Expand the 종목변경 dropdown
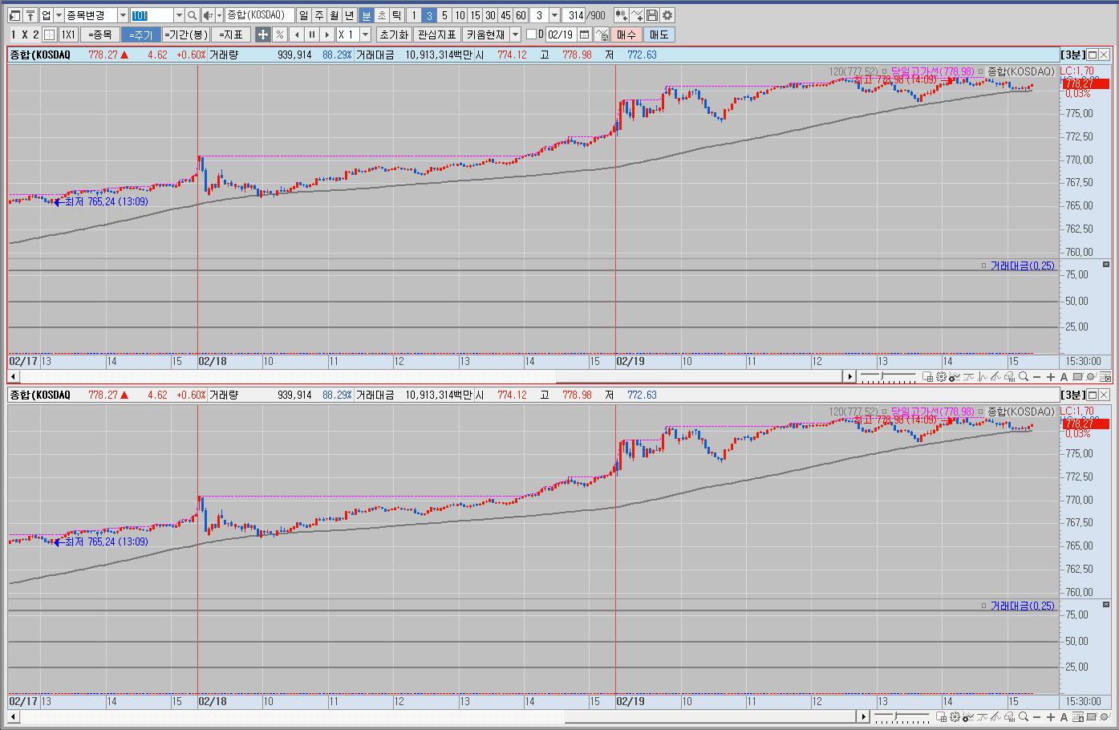Screen dimensions: 1119x730 (x=123, y=15)
